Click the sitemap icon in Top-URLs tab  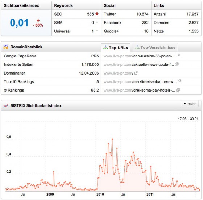click(105, 48)
